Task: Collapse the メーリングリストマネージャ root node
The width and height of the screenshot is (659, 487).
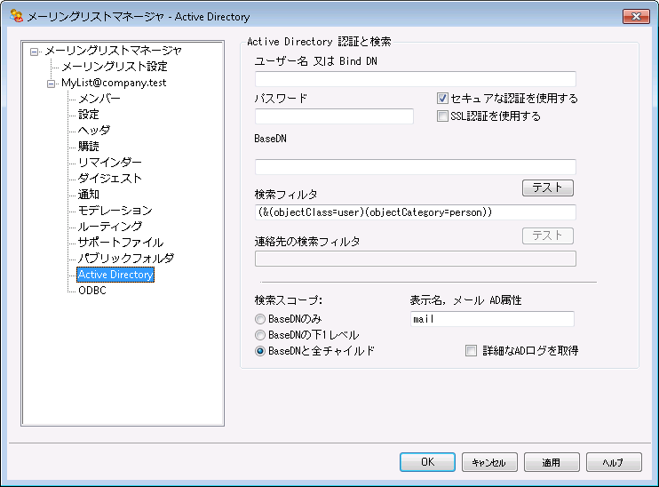Action: [x=35, y=52]
